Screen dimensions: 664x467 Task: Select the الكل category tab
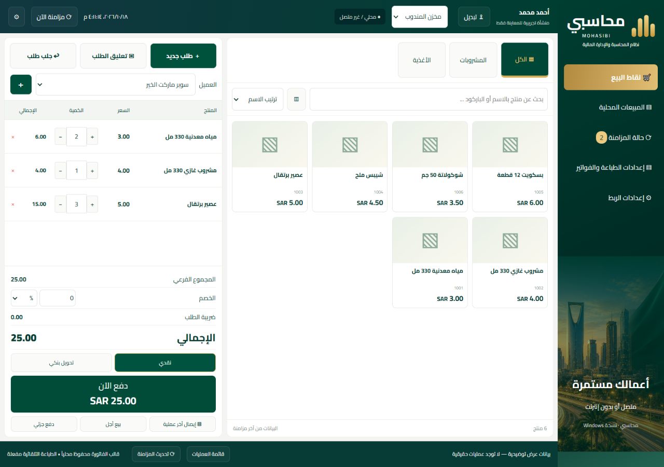(524, 60)
